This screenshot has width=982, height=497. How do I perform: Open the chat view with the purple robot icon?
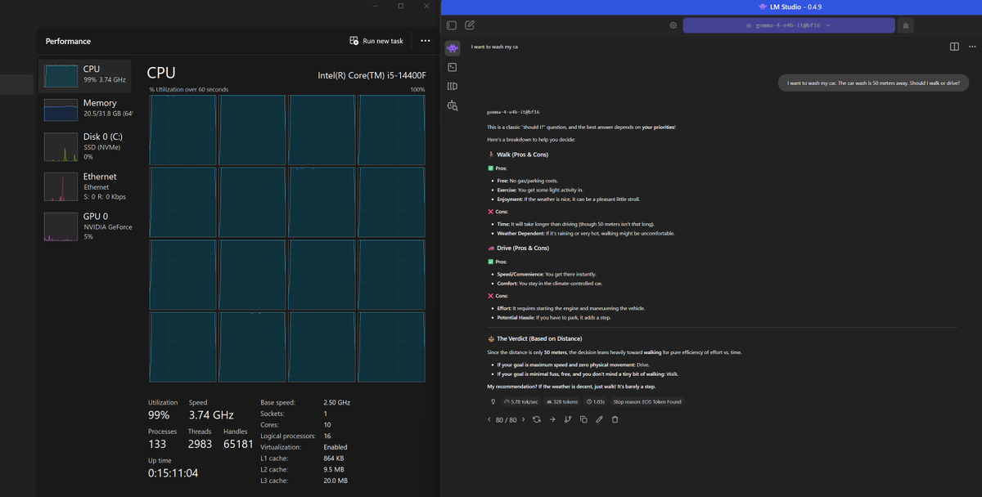click(453, 48)
